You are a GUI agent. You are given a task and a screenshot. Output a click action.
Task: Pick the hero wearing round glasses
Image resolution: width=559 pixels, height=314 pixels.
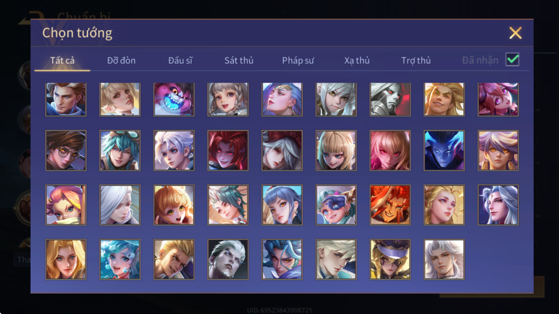(66, 150)
